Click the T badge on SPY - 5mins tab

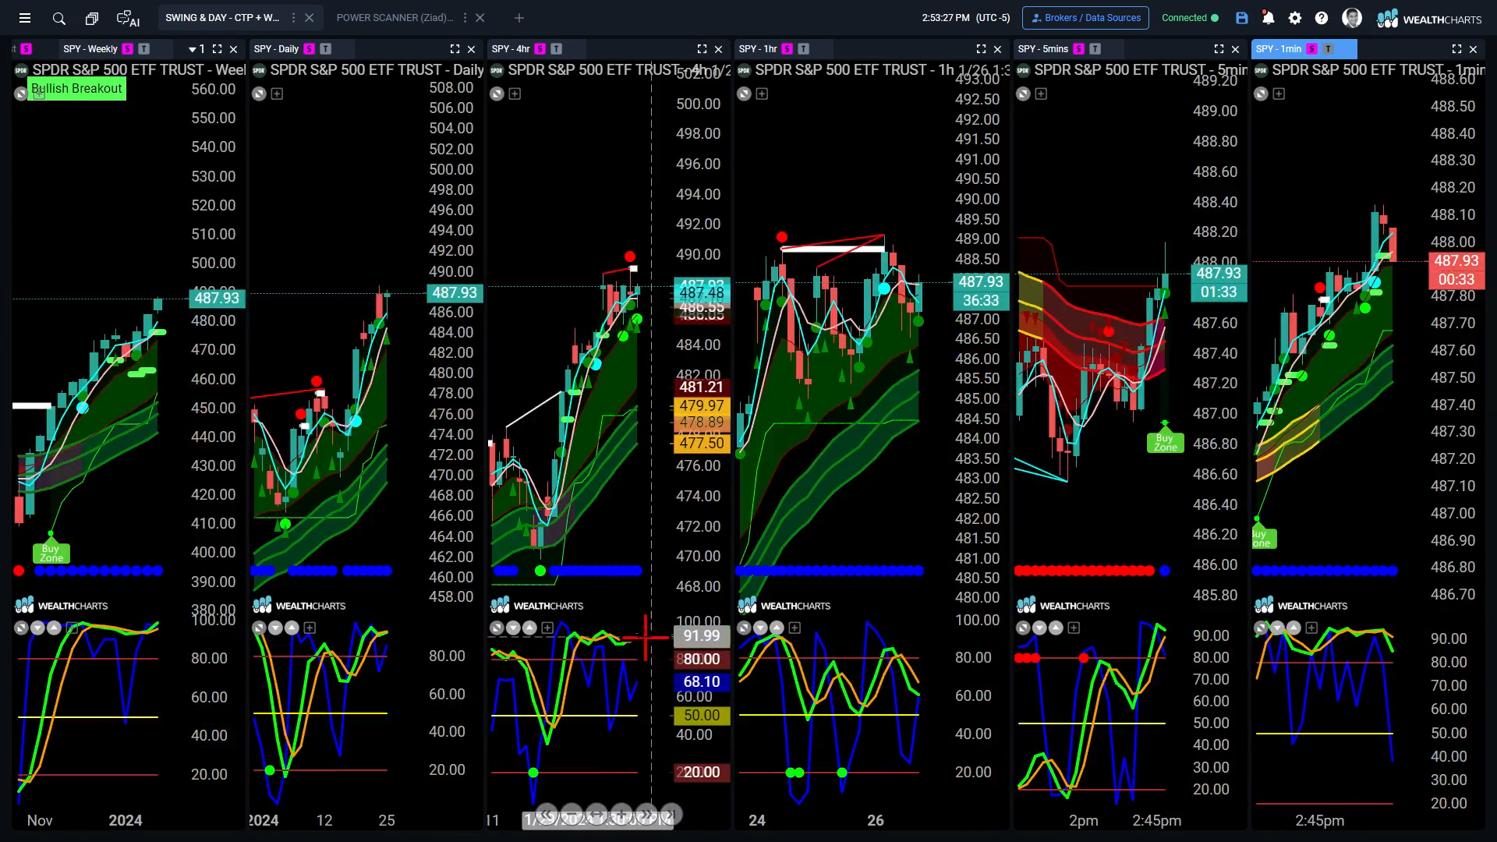pyautogui.click(x=1095, y=48)
